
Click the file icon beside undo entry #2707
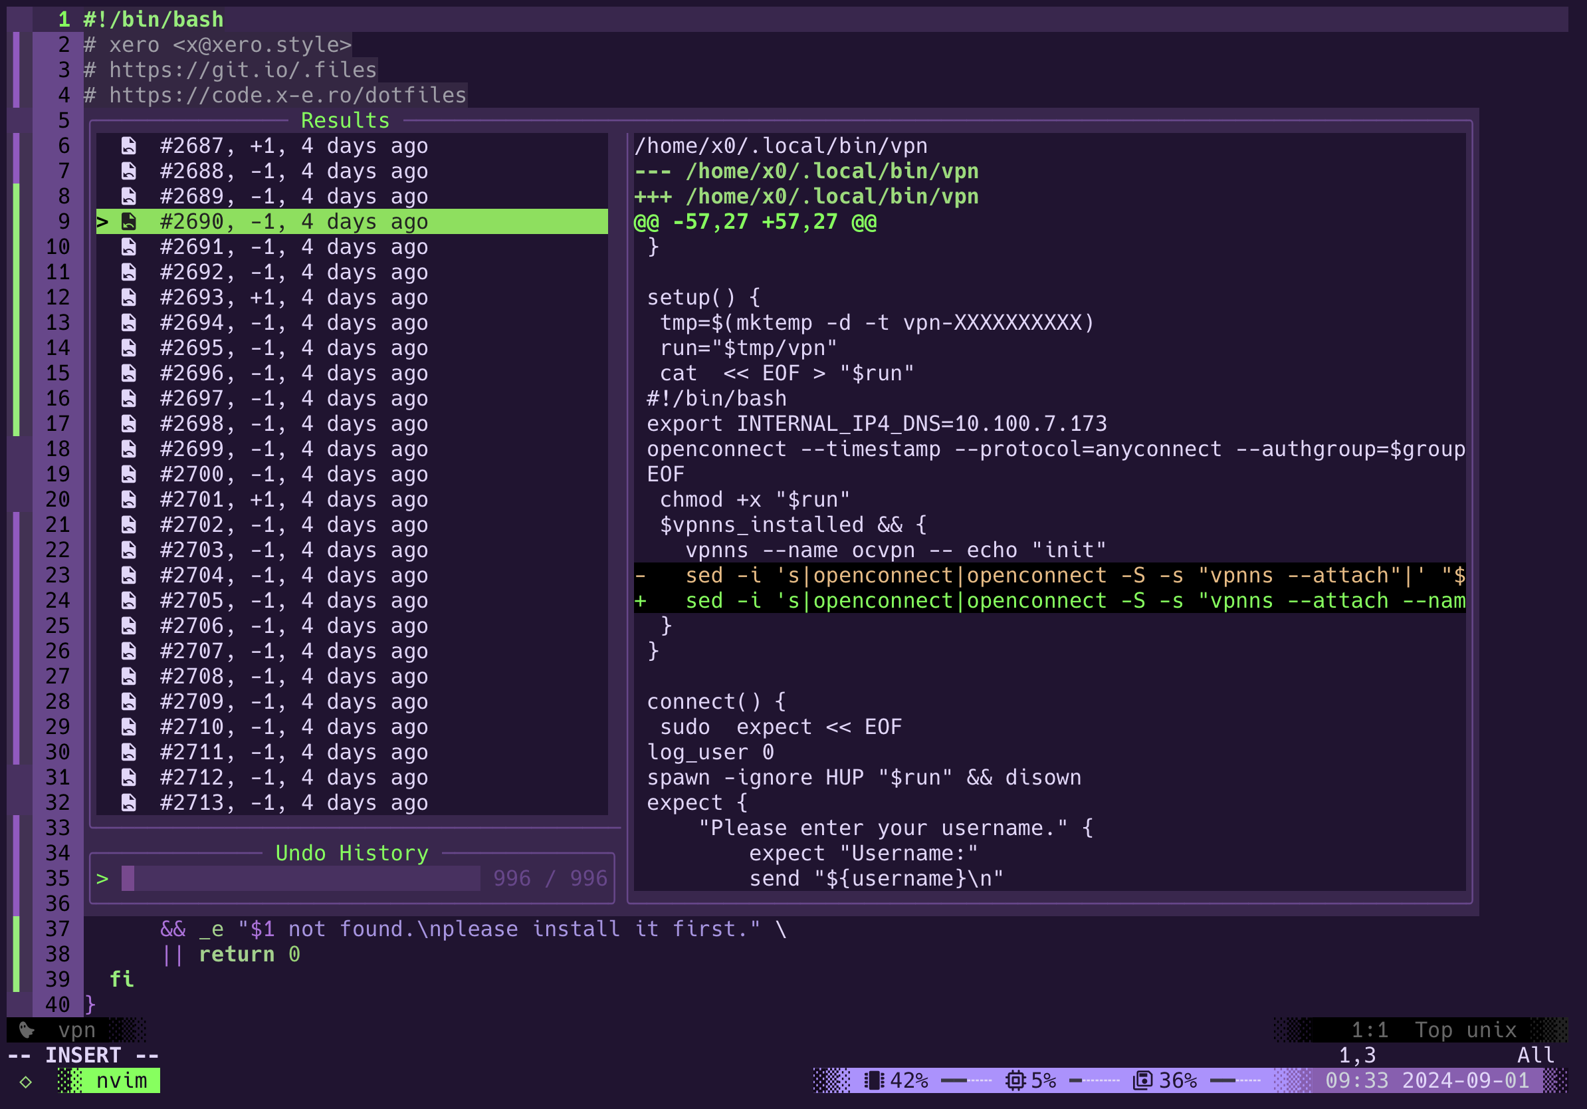pyautogui.click(x=128, y=651)
